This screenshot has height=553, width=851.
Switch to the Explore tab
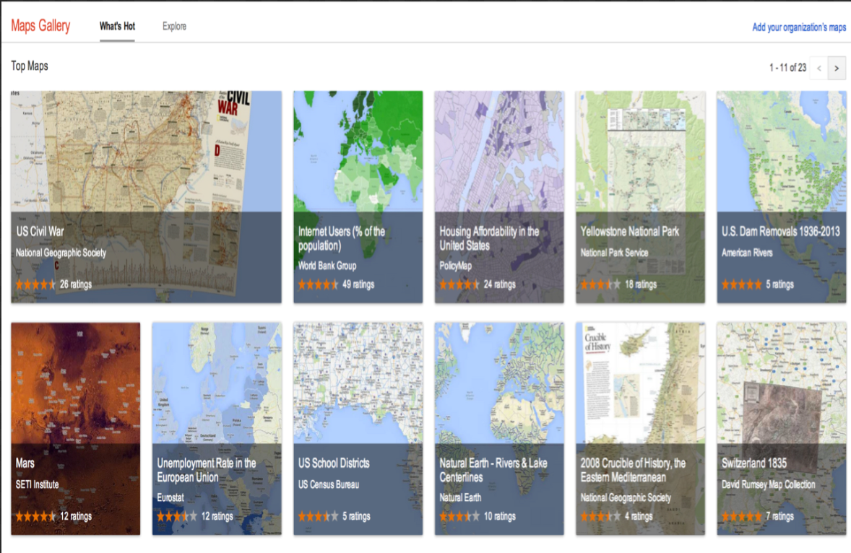point(173,25)
